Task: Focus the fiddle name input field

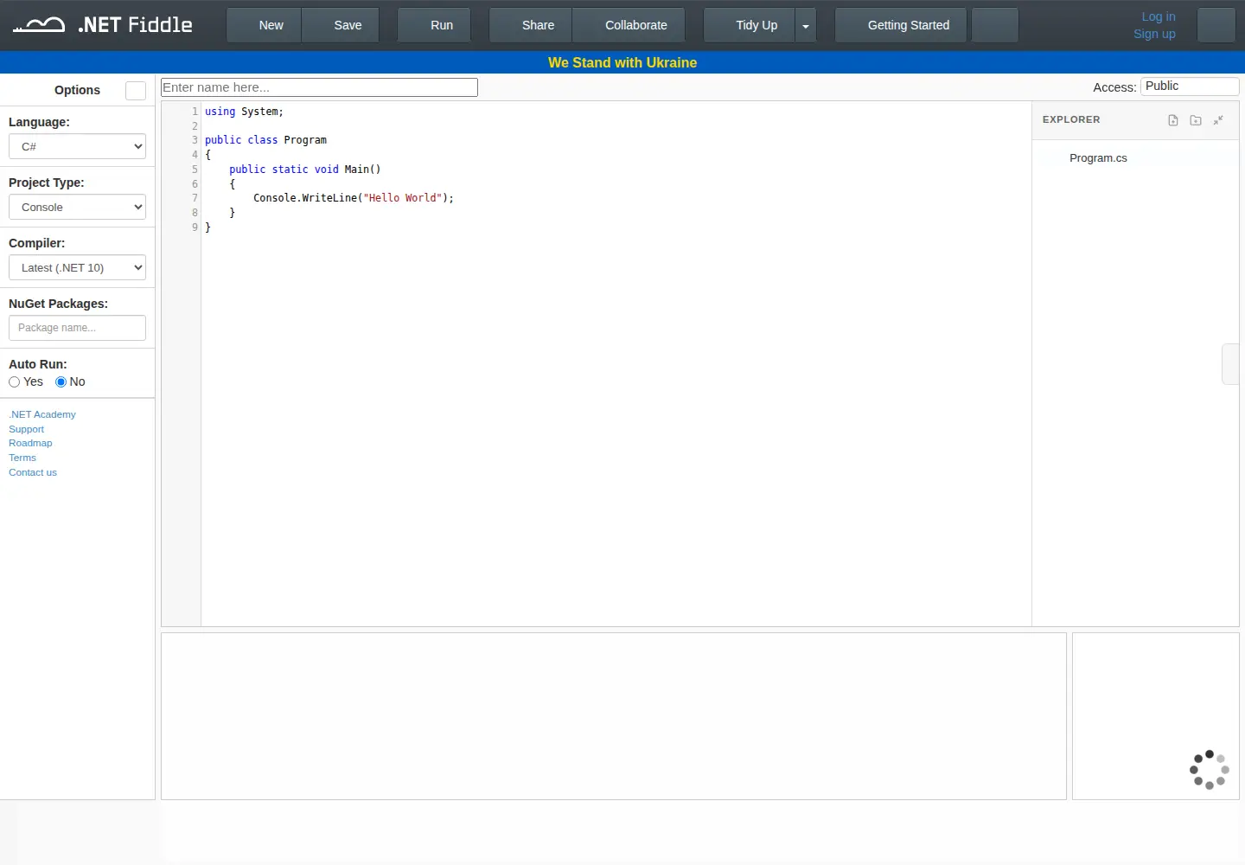Action: pyautogui.click(x=319, y=87)
